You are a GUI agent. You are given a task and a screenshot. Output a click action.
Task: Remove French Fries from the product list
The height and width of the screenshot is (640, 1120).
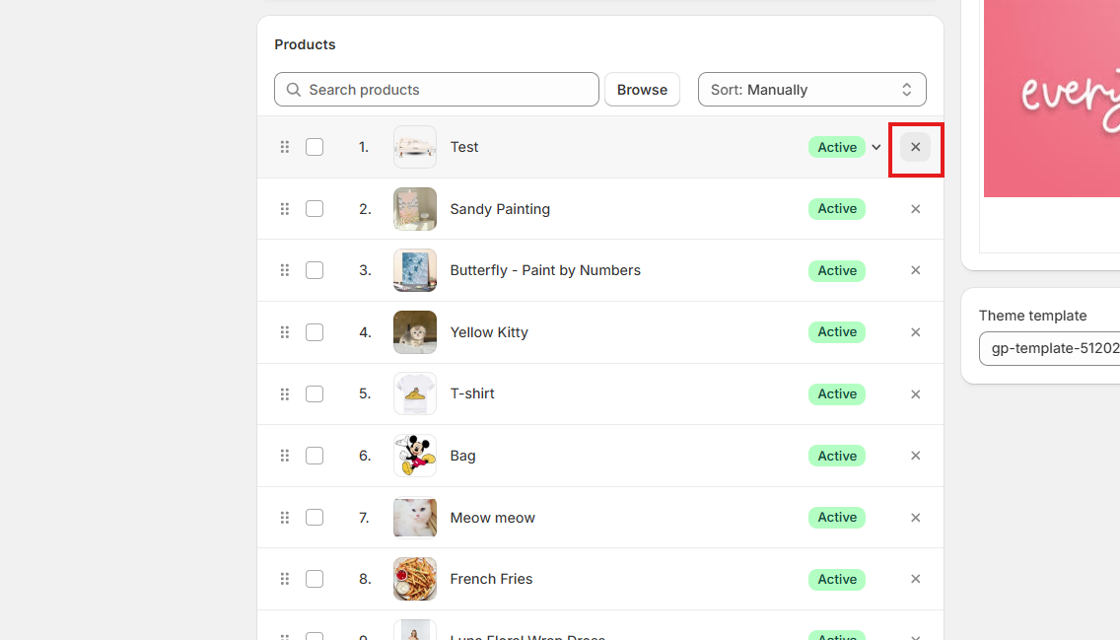click(x=915, y=579)
